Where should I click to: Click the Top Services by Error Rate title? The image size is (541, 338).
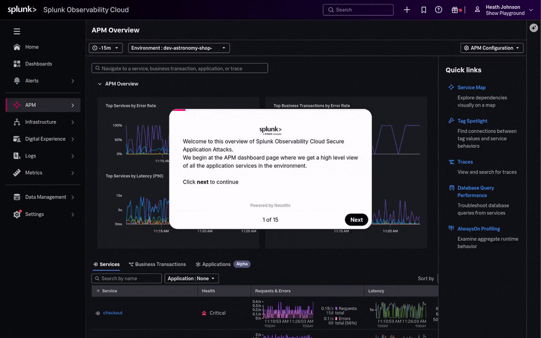click(131, 105)
